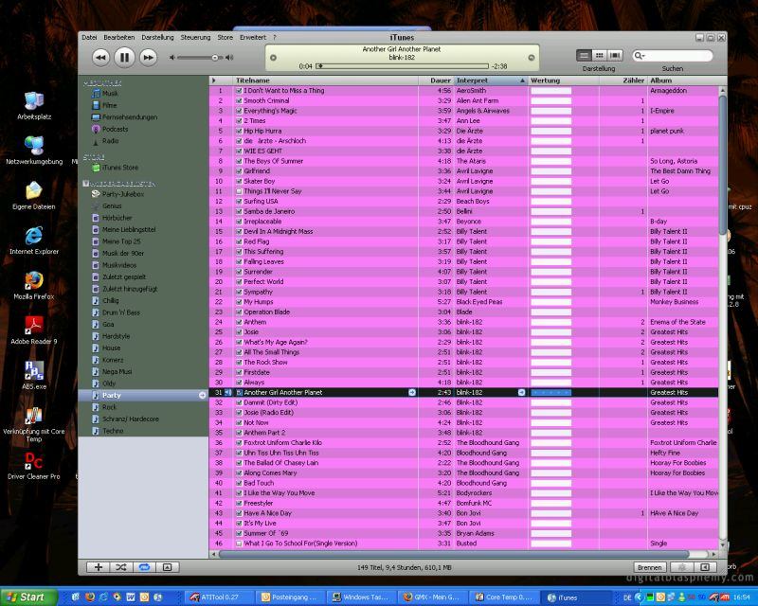758x606 pixels.
Task: Open the Store menu
Action: pyautogui.click(x=225, y=37)
